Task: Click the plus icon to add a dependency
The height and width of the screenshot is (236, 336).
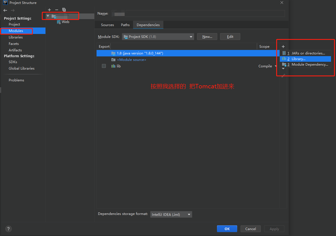Action: (283, 47)
